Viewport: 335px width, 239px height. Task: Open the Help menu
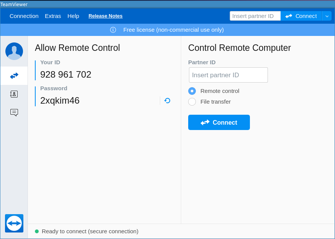click(73, 16)
